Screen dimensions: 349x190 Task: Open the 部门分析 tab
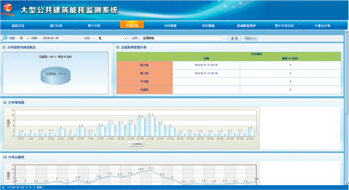pos(56,26)
